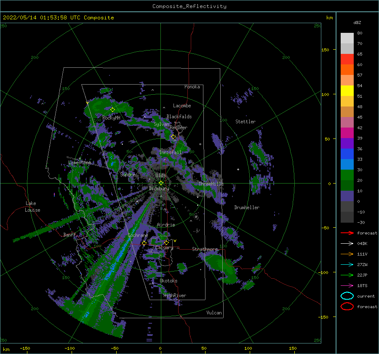
Task: Click the Airdrie town label
Action: coord(166,225)
